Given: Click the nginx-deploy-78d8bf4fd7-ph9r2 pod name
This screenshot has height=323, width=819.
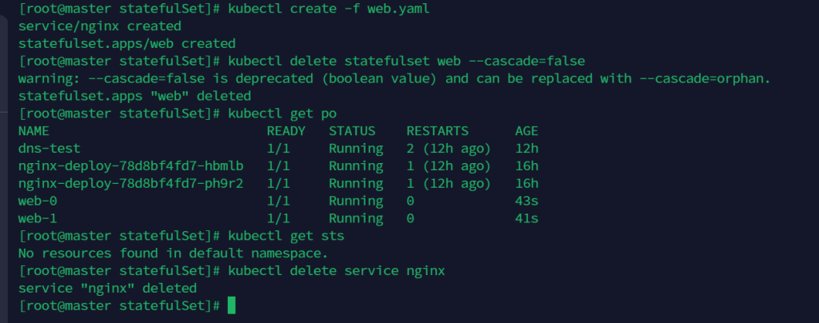Looking at the screenshot, I should pyautogui.click(x=130, y=183).
